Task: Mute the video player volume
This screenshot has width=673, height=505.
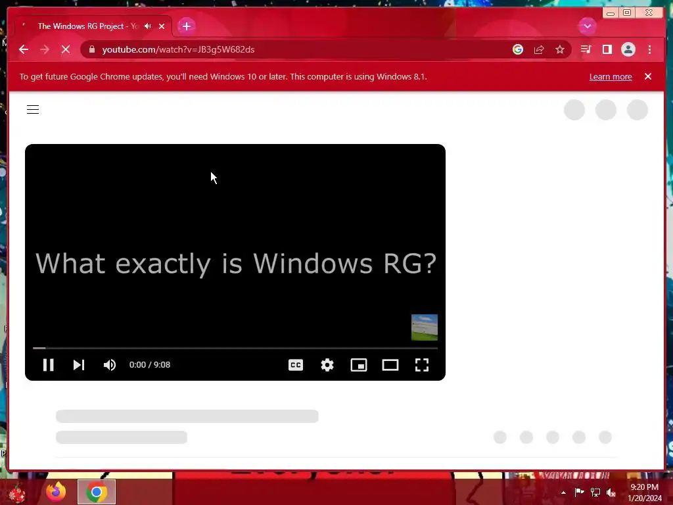Action: pyautogui.click(x=110, y=365)
